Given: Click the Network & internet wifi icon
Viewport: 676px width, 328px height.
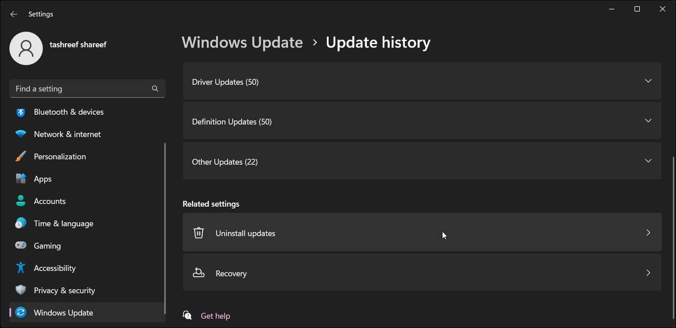Looking at the screenshot, I should tap(21, 134).
